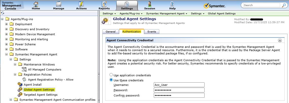This screenshot has width=289, height=103.
Task: Expand the Deployment folder
Action: pyautogui.click(x=7, y=24)
